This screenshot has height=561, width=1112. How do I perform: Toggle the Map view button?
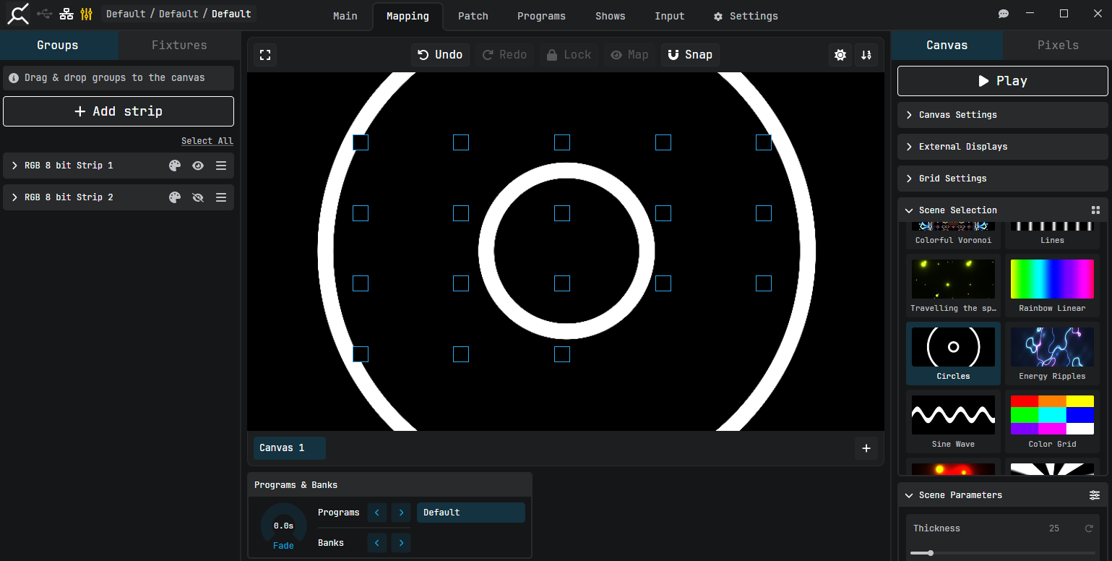pyautogui.click(x=629, y=55)
